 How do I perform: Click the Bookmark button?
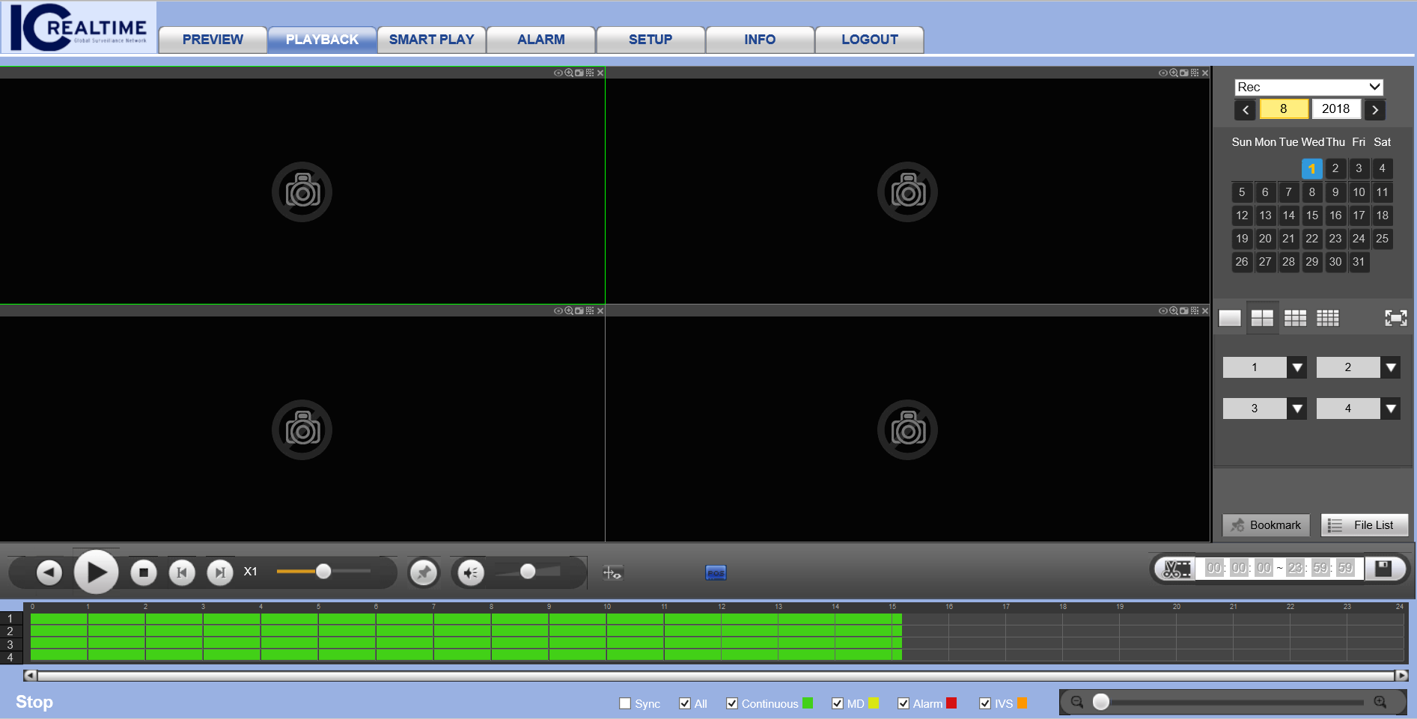click(x=1266, y=525)
